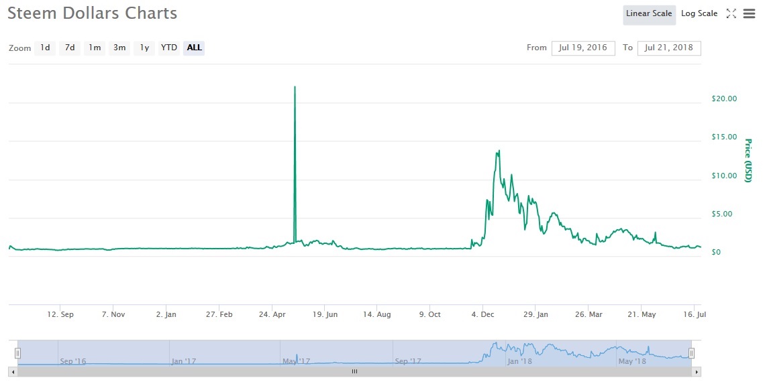This screenshot has height=386, width=765.
Task: Click May '18 in the navigator
Action: (632, 361)
